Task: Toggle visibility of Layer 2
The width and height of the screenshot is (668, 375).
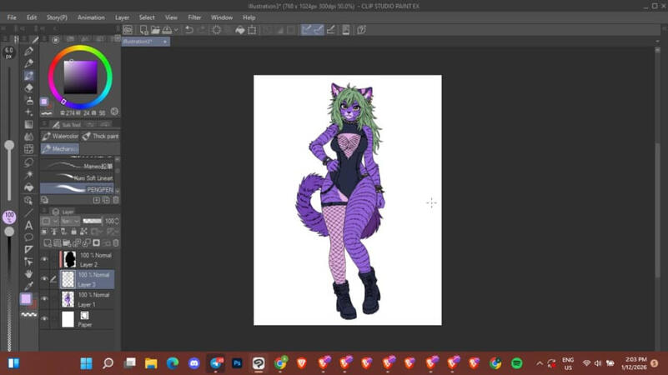Action: (44, 259)
